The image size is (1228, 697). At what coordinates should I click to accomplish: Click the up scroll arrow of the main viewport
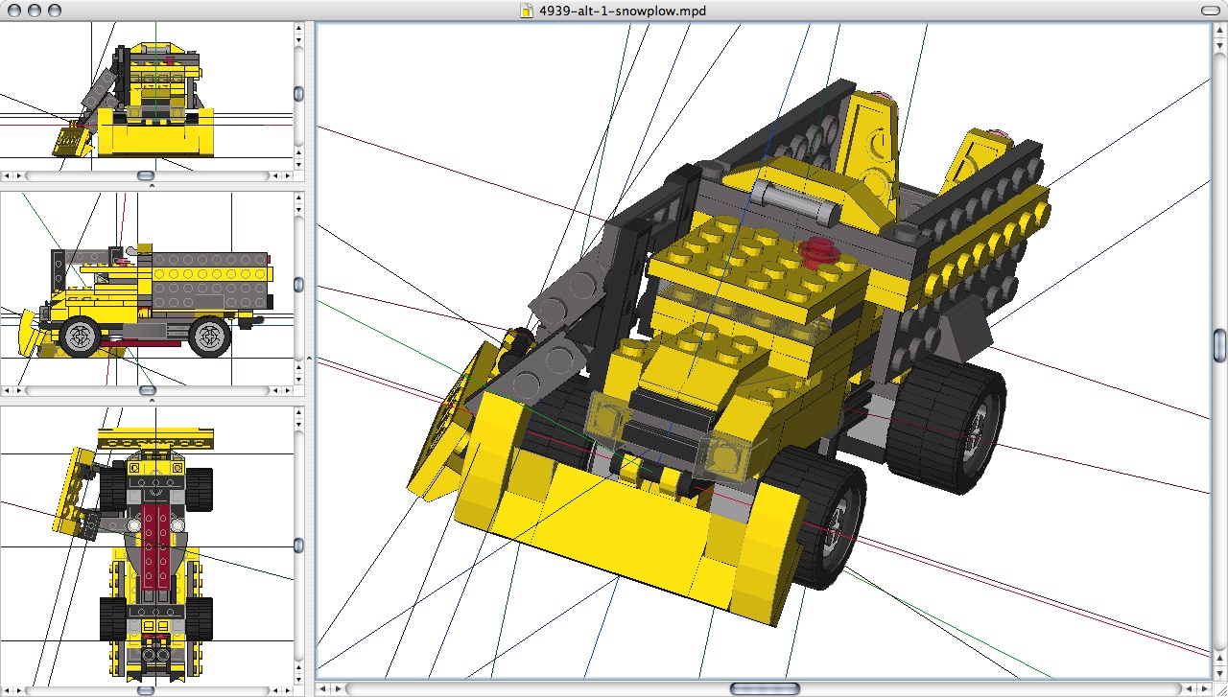tap(1220, 31)
